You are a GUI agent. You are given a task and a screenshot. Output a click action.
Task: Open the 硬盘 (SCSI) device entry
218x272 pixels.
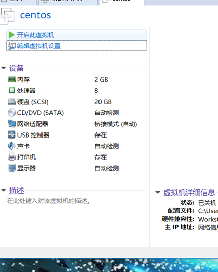[33, 102]
